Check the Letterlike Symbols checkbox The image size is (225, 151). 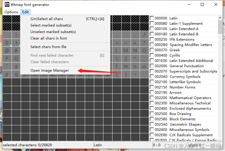click(x=152, y=82)
